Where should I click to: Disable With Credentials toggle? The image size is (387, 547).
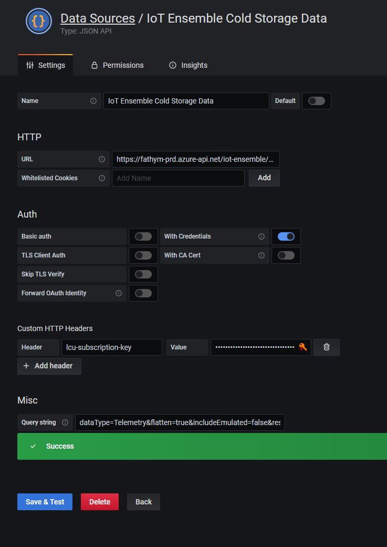286,236
